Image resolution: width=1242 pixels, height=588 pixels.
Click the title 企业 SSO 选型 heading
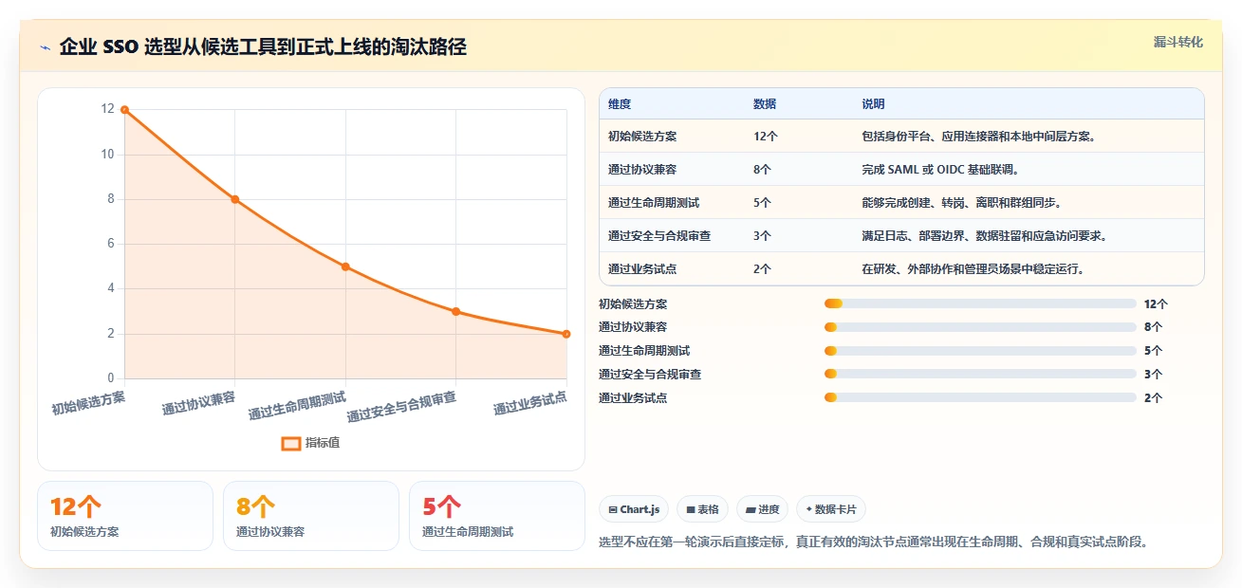(263, 47)
